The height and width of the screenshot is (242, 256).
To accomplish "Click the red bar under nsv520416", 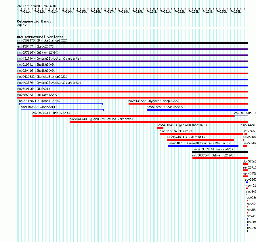I will [x=132, y=73].
